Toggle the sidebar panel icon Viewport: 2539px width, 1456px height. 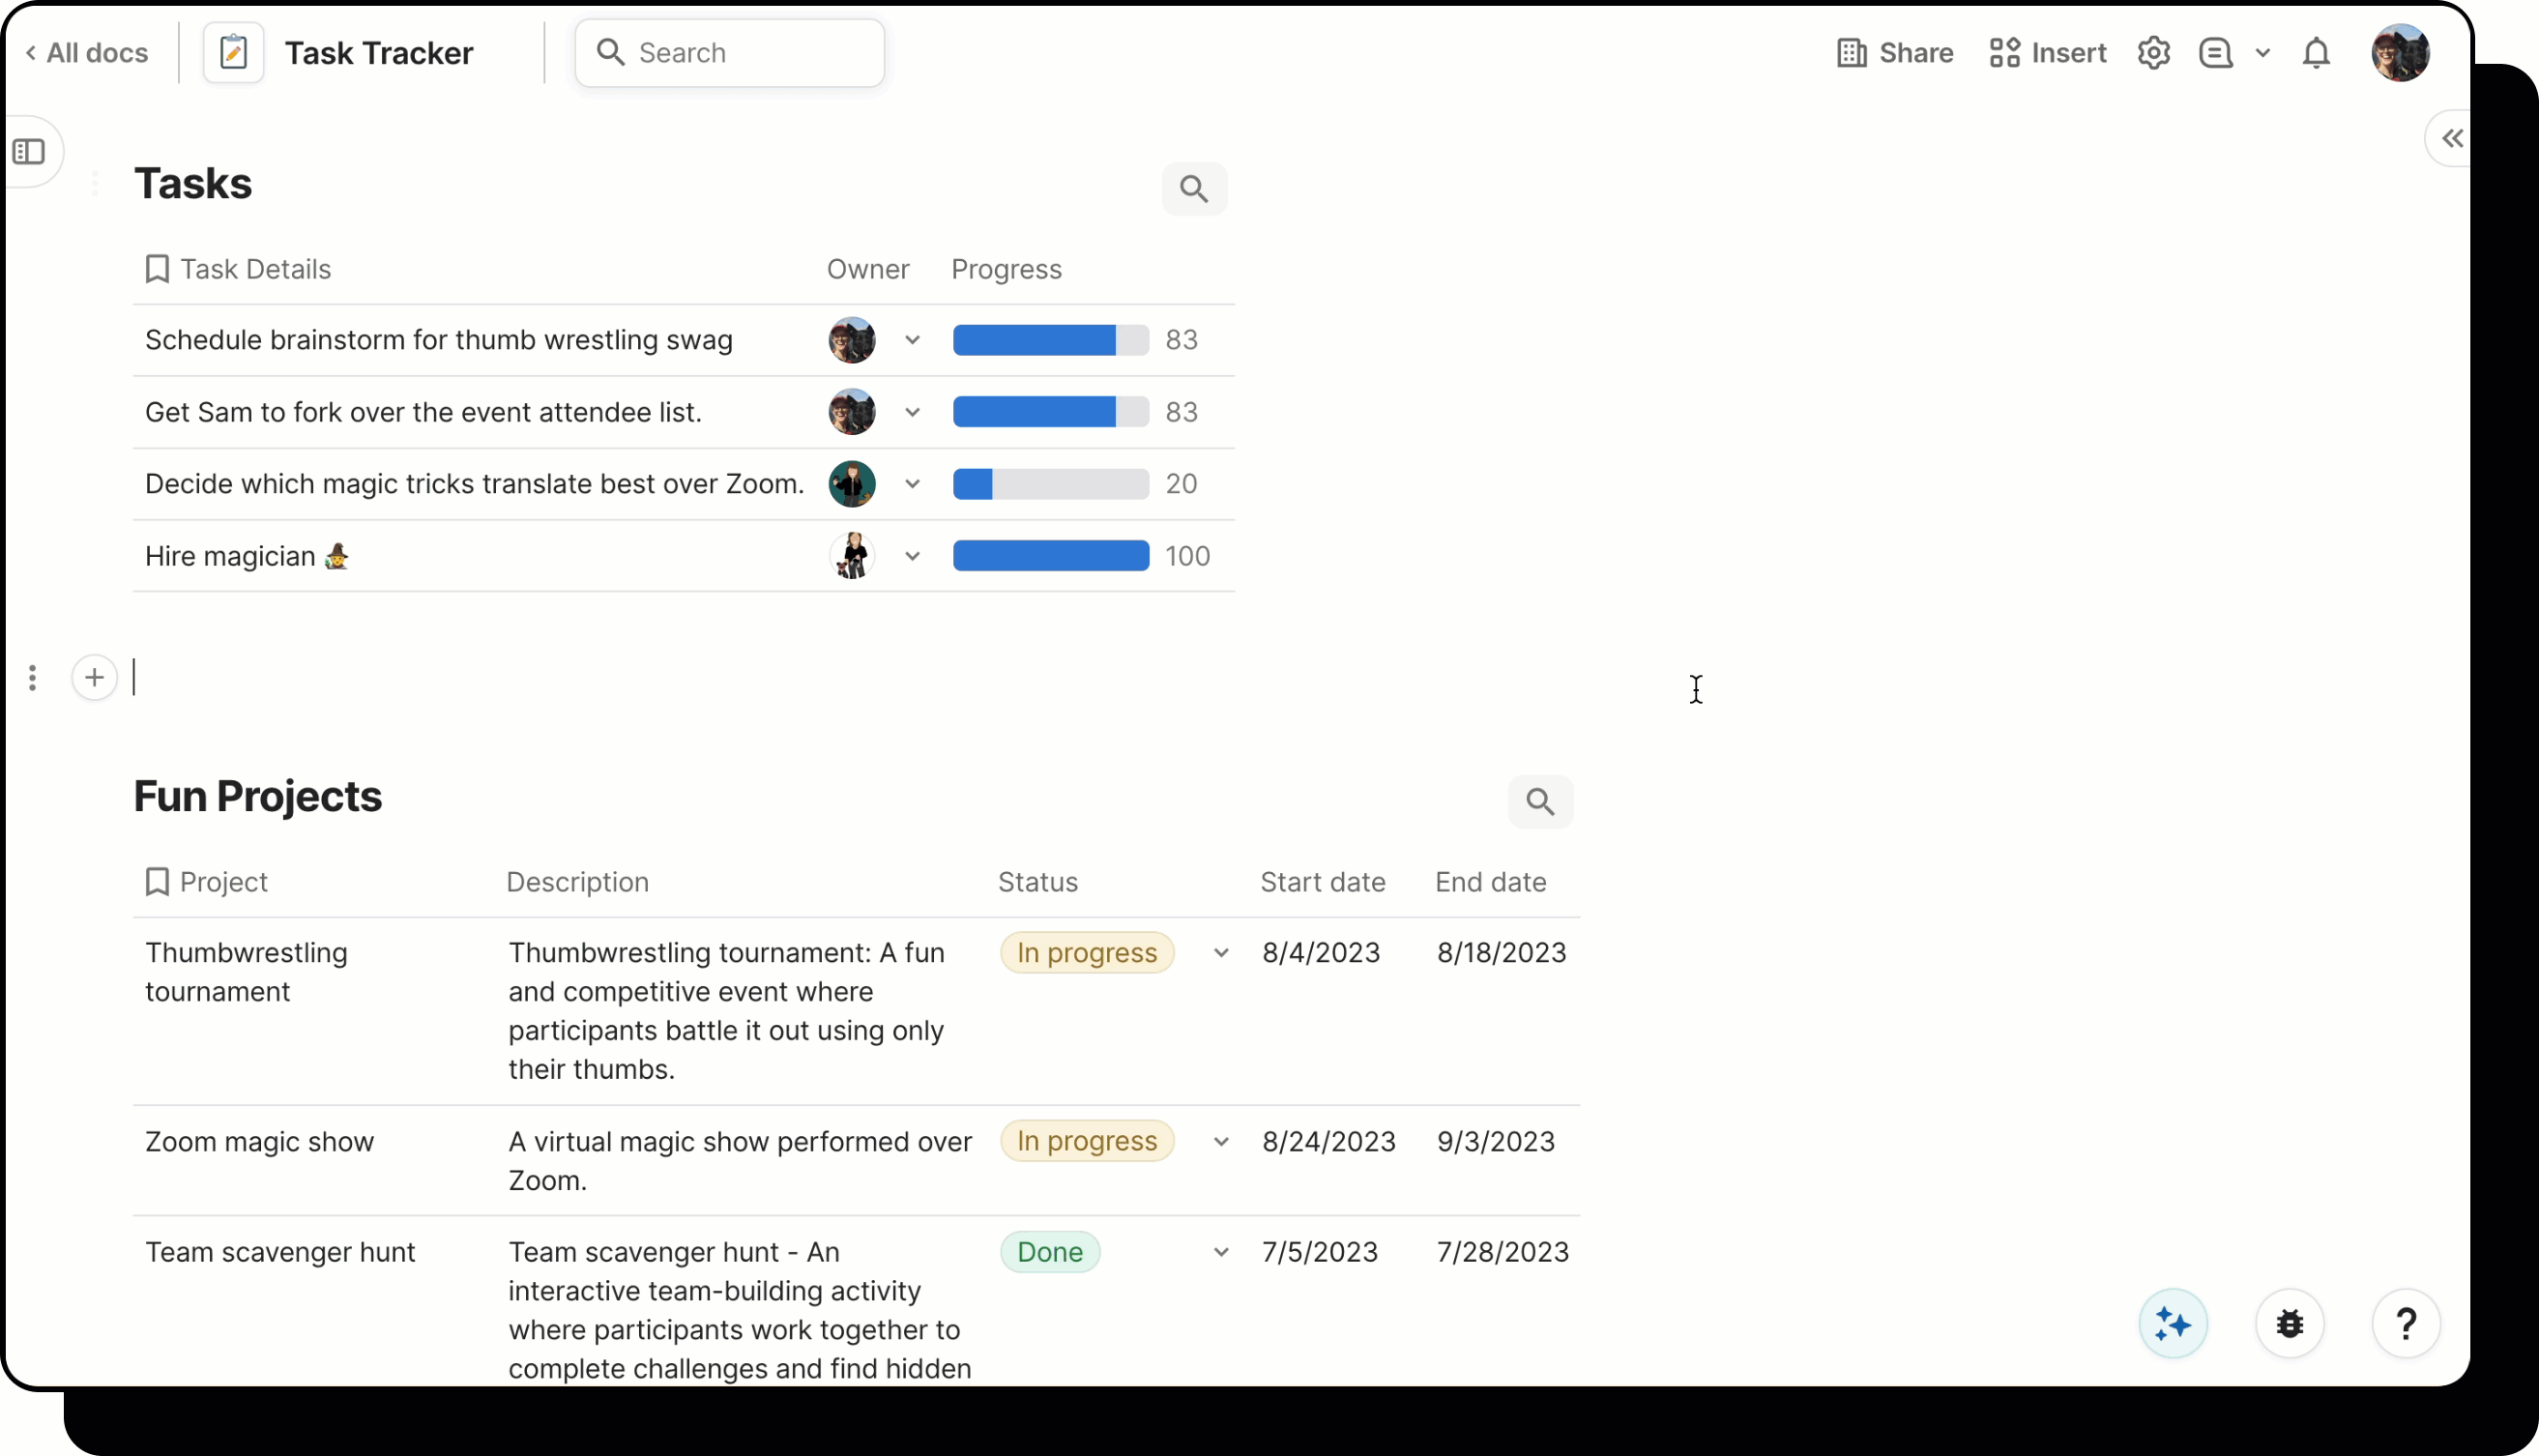click(30, 151)
